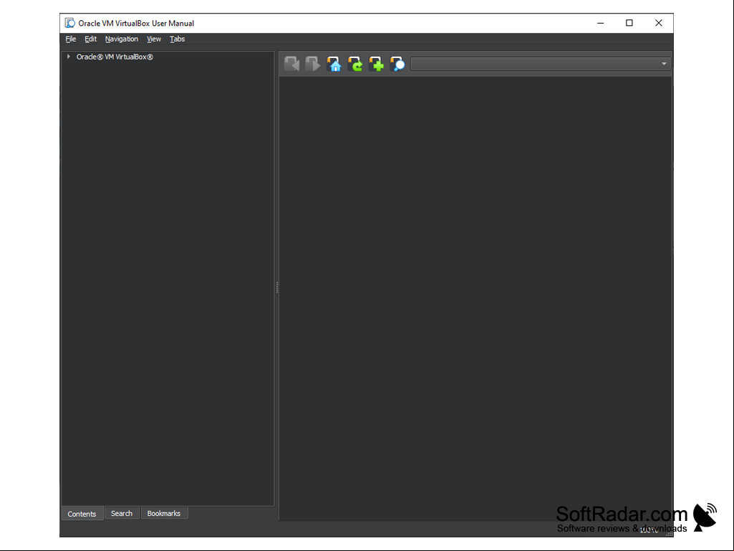Expand the Oracle VM VirtualBox tree node
Viewport: 734px width, 551px height.
[x=68, y=57]
